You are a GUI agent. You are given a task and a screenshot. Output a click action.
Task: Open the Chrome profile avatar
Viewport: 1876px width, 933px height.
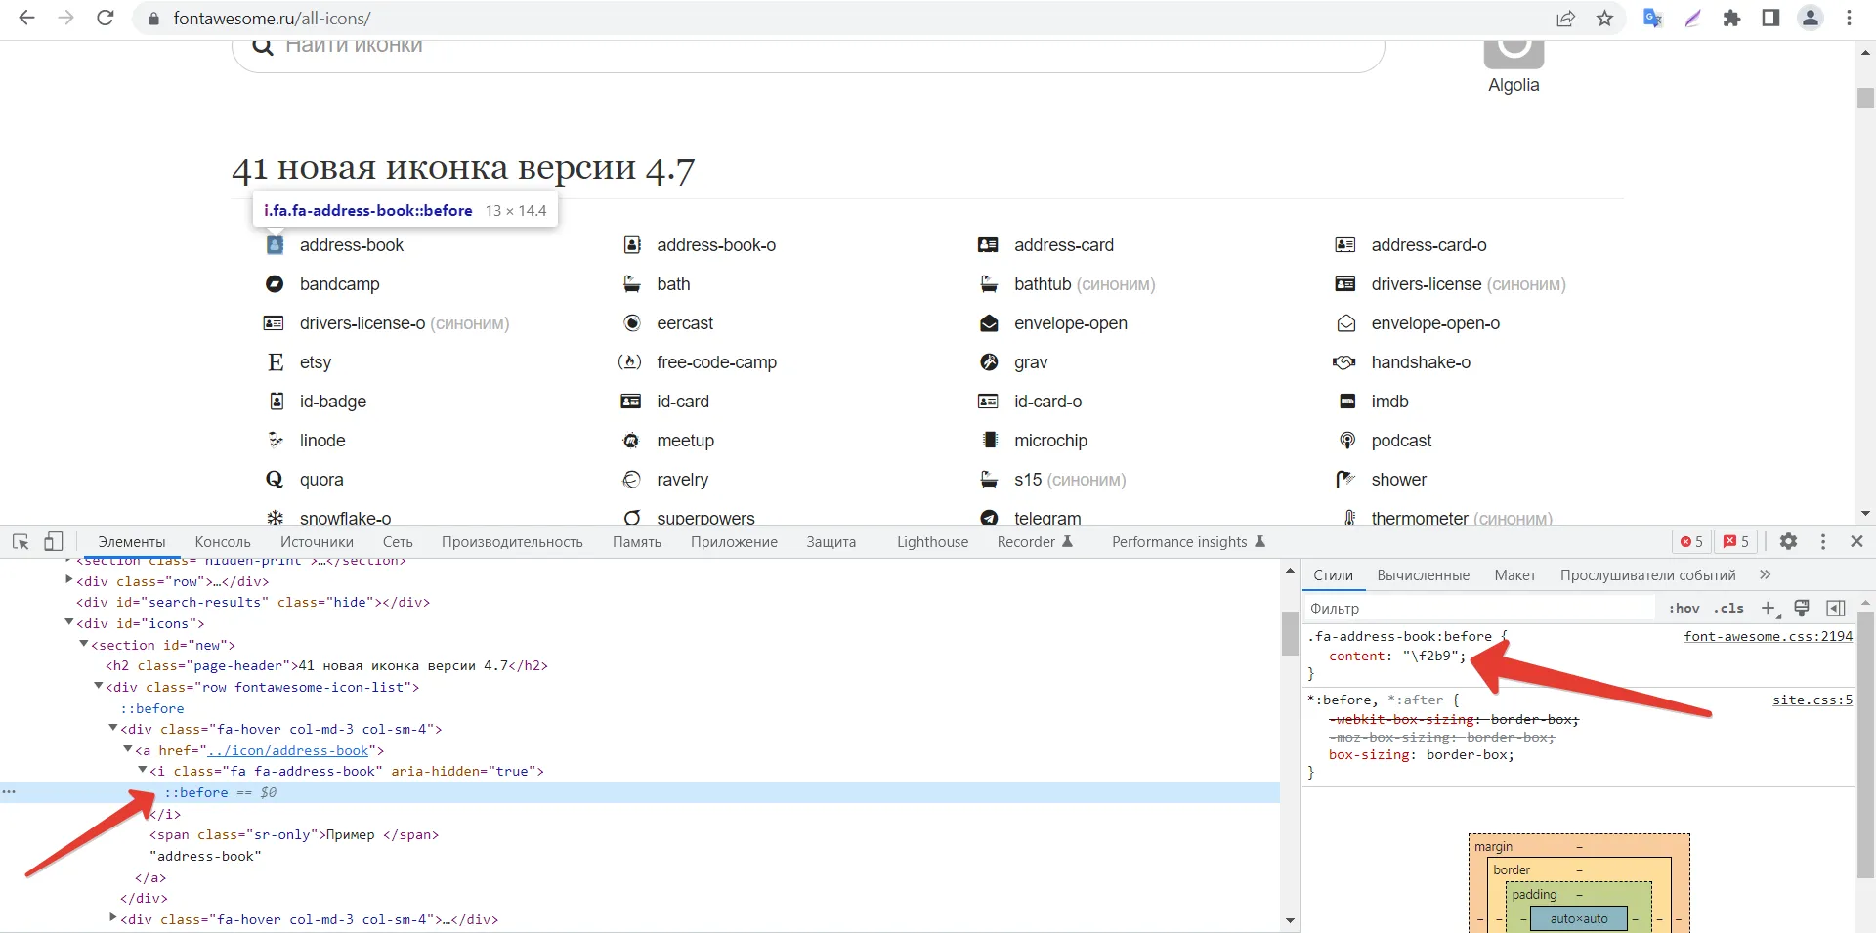click(x=1811, y=18)
